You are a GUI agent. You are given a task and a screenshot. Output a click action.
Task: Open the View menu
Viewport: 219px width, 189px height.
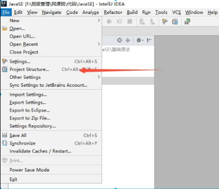(32, 12)
